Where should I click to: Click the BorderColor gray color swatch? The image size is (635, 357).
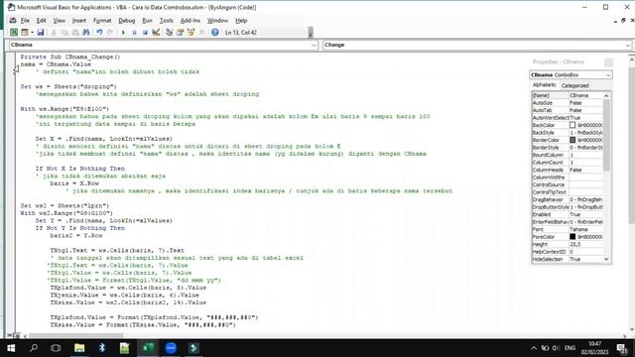(572, 140)
